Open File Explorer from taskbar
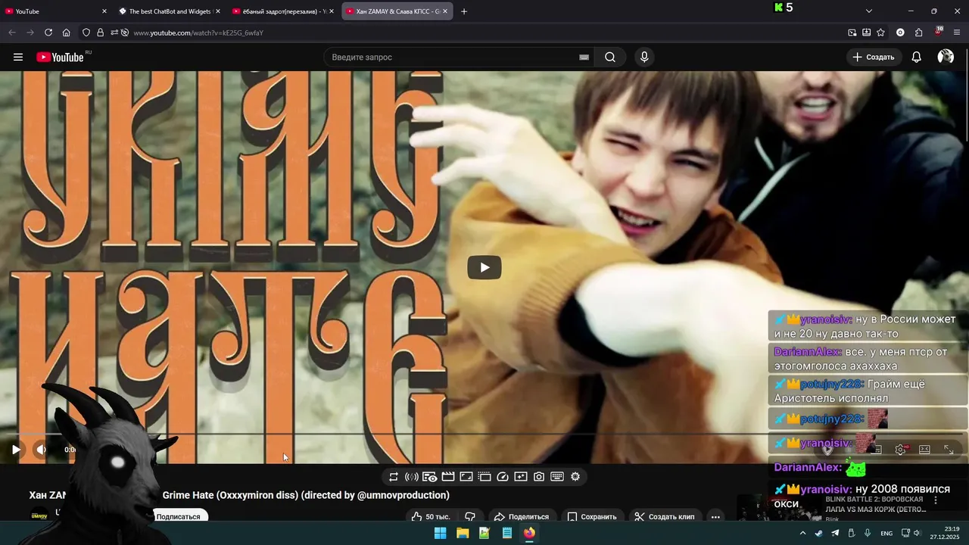 [462, 533]
